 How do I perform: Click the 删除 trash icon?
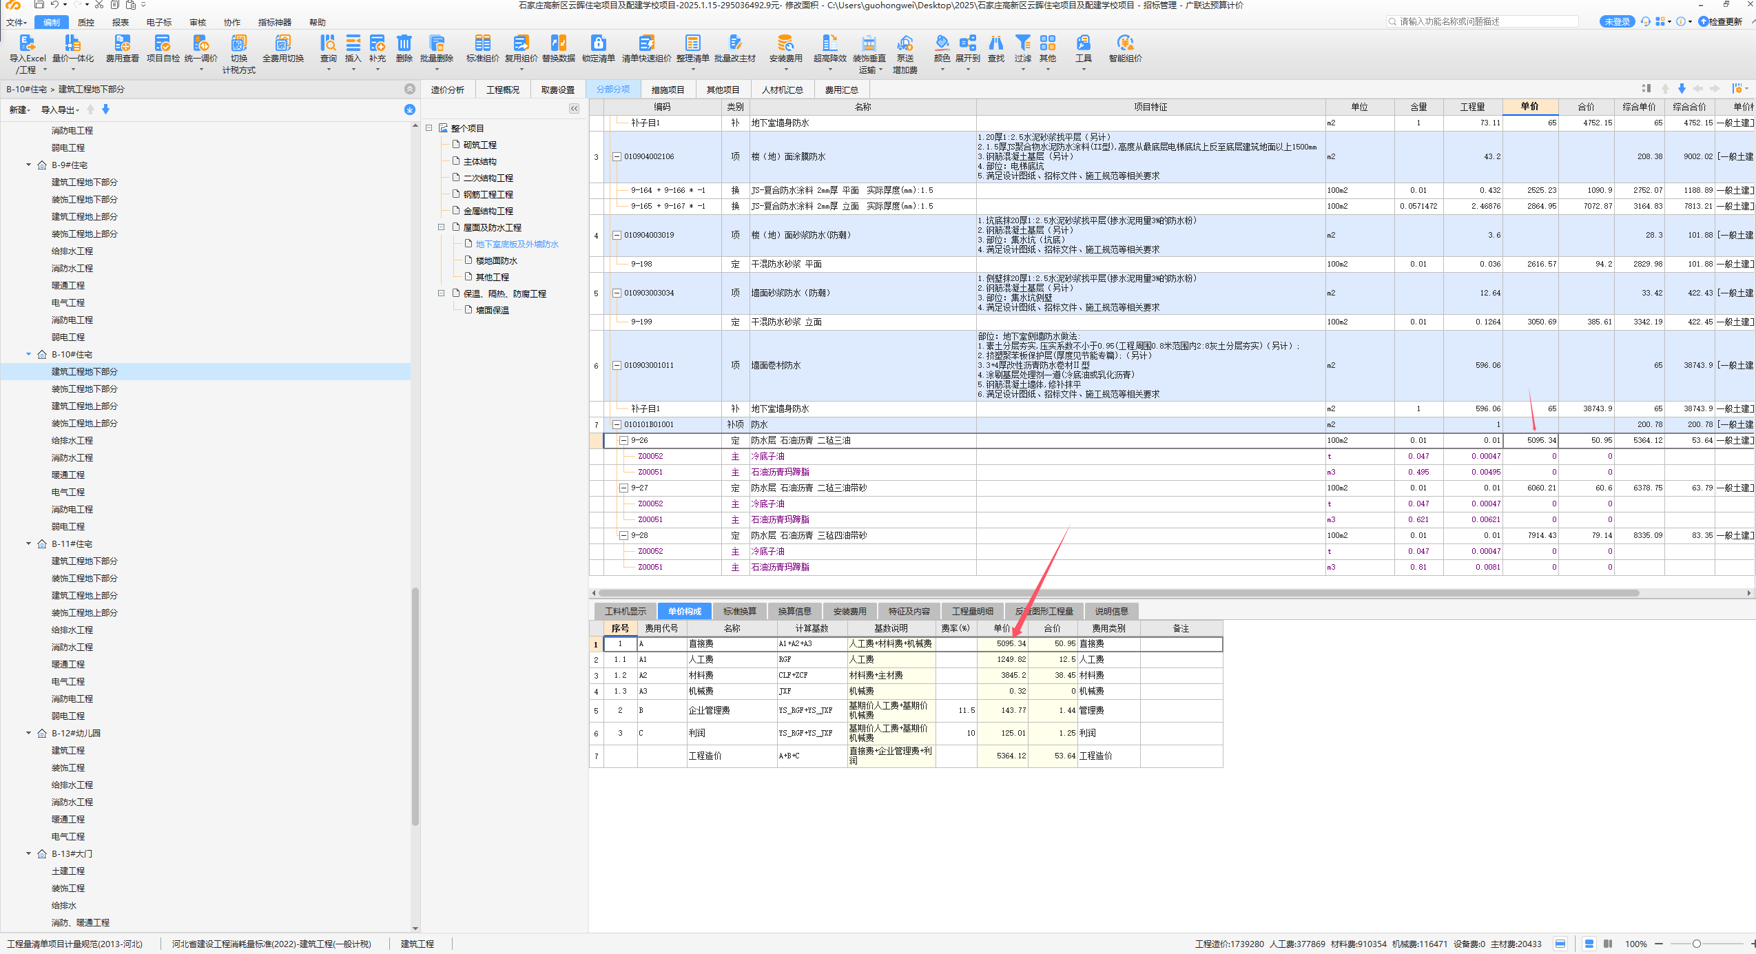tap(404, 43)
